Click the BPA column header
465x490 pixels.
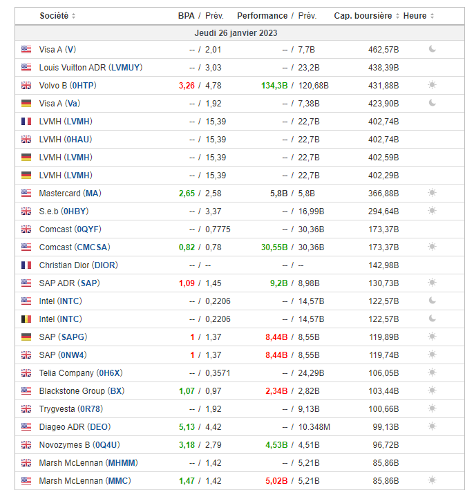(x=186, y=15)
